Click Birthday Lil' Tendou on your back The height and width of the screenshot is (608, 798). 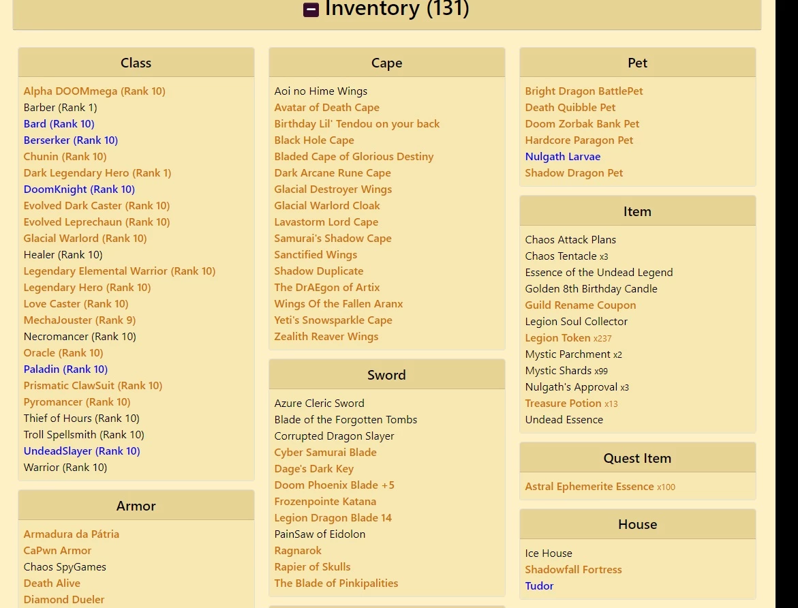click(x=357, y=124)
